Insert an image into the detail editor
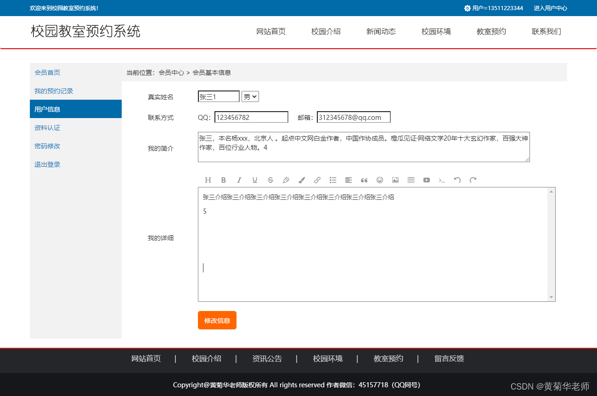Viewport: 597px width, 396px height. (x=395, y=180)
